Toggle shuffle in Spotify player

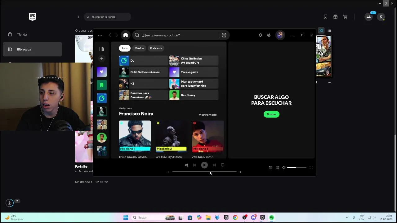186,165
